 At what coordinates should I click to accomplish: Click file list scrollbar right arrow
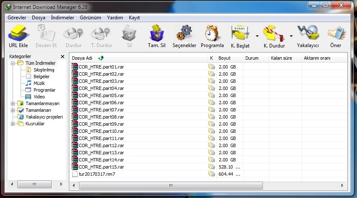tap(342, 185)
